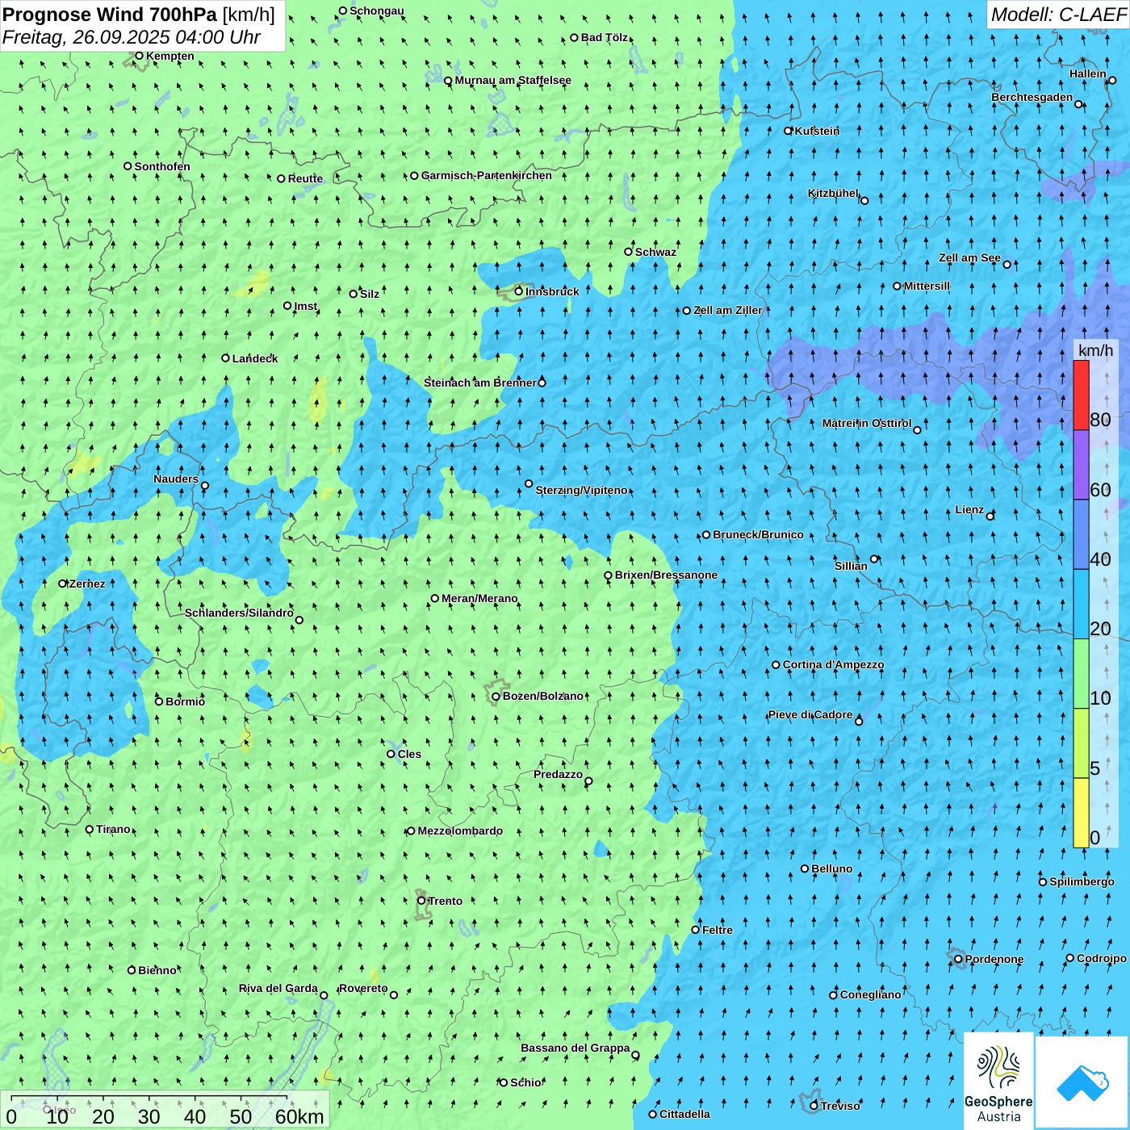Click the GeoSphere Austria logo

[x=998, y=1080]
